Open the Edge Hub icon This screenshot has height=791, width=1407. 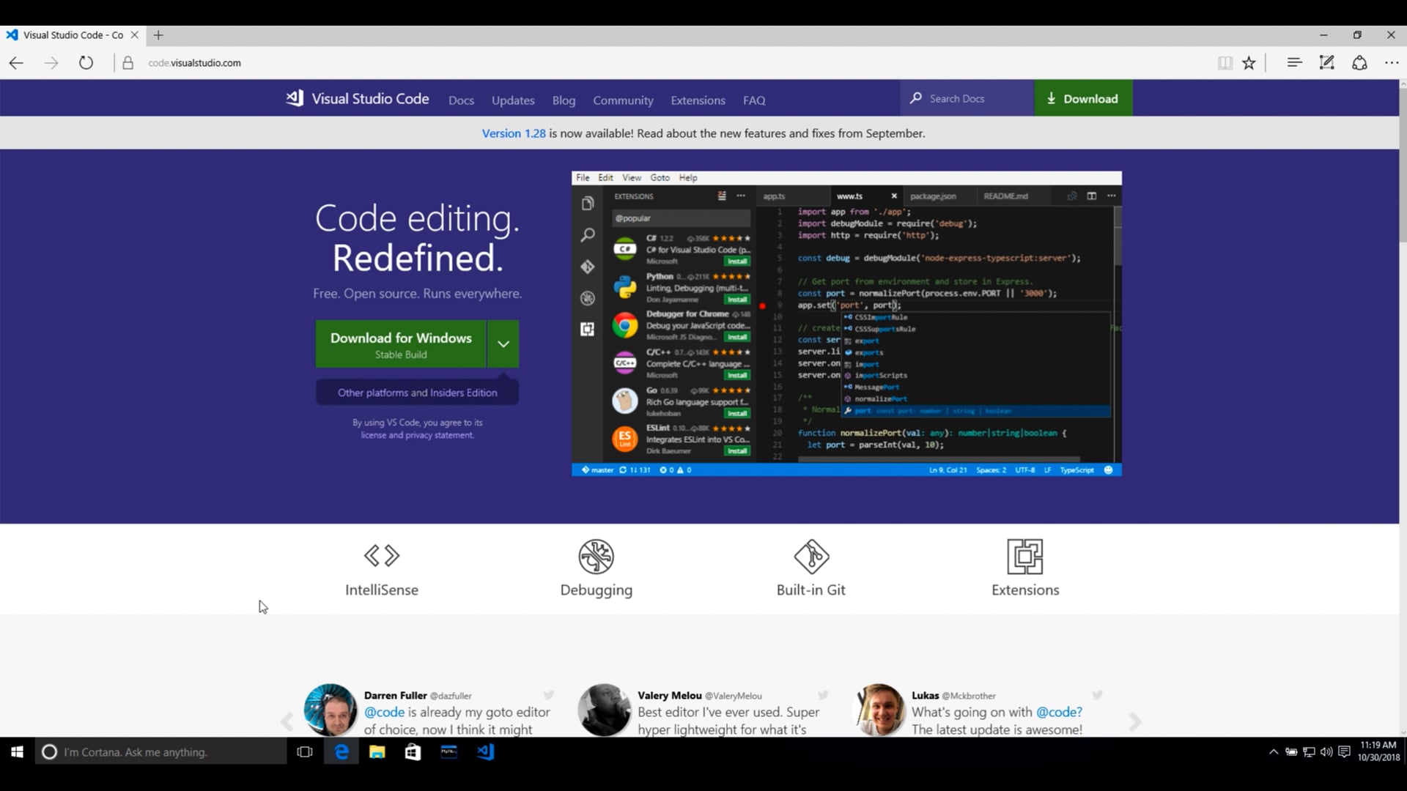1294,63
